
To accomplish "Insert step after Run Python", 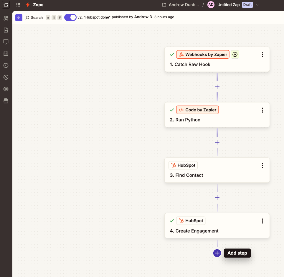I will (x=217, y=142).
